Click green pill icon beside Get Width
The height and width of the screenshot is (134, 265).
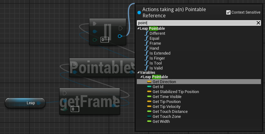pyautogui.click(x=149, y=122)
